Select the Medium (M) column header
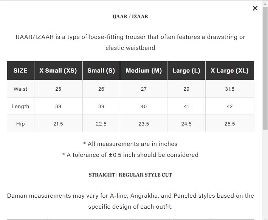The height and width of the screenshot is (220, 268). pyautogui.click(x=144, y=71)
